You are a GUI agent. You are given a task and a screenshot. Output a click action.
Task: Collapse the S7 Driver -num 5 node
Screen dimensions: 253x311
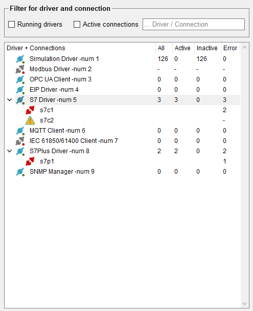point(10,100)
